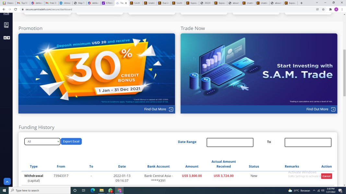
Task: Open File Explorer from the taskbar
Action: [x=101, y=190]
